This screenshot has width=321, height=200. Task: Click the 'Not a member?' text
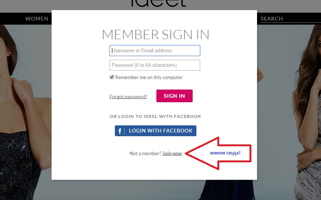(x=145, y=153)
